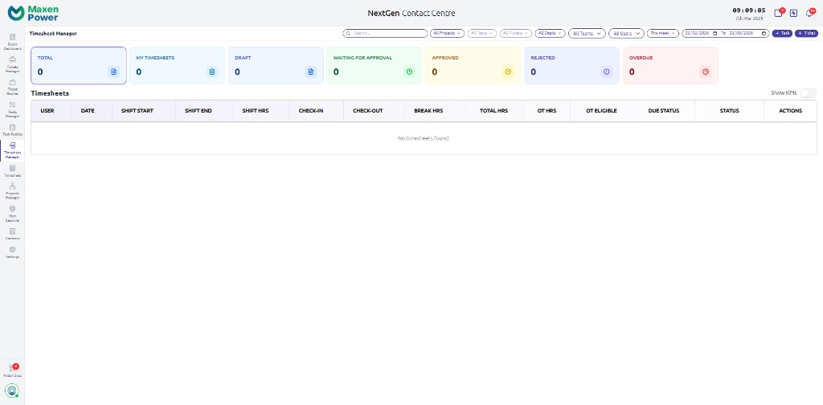Open Policy Docs at sidebar bottom
The width and height of the screenshot is (823, 405).
click(x=12, y=370)
